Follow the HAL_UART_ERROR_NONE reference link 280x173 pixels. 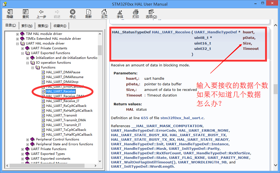[x=203, y=131]
